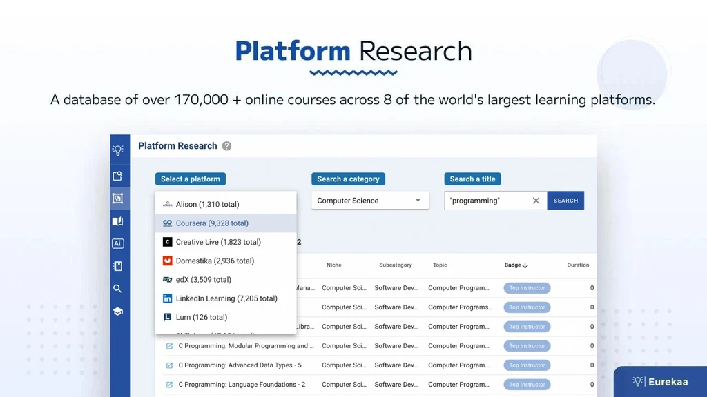Choose LinkedIn Learning in platform list
The width and height of the screenshot is (707, 397).
[x=226, y=298]
